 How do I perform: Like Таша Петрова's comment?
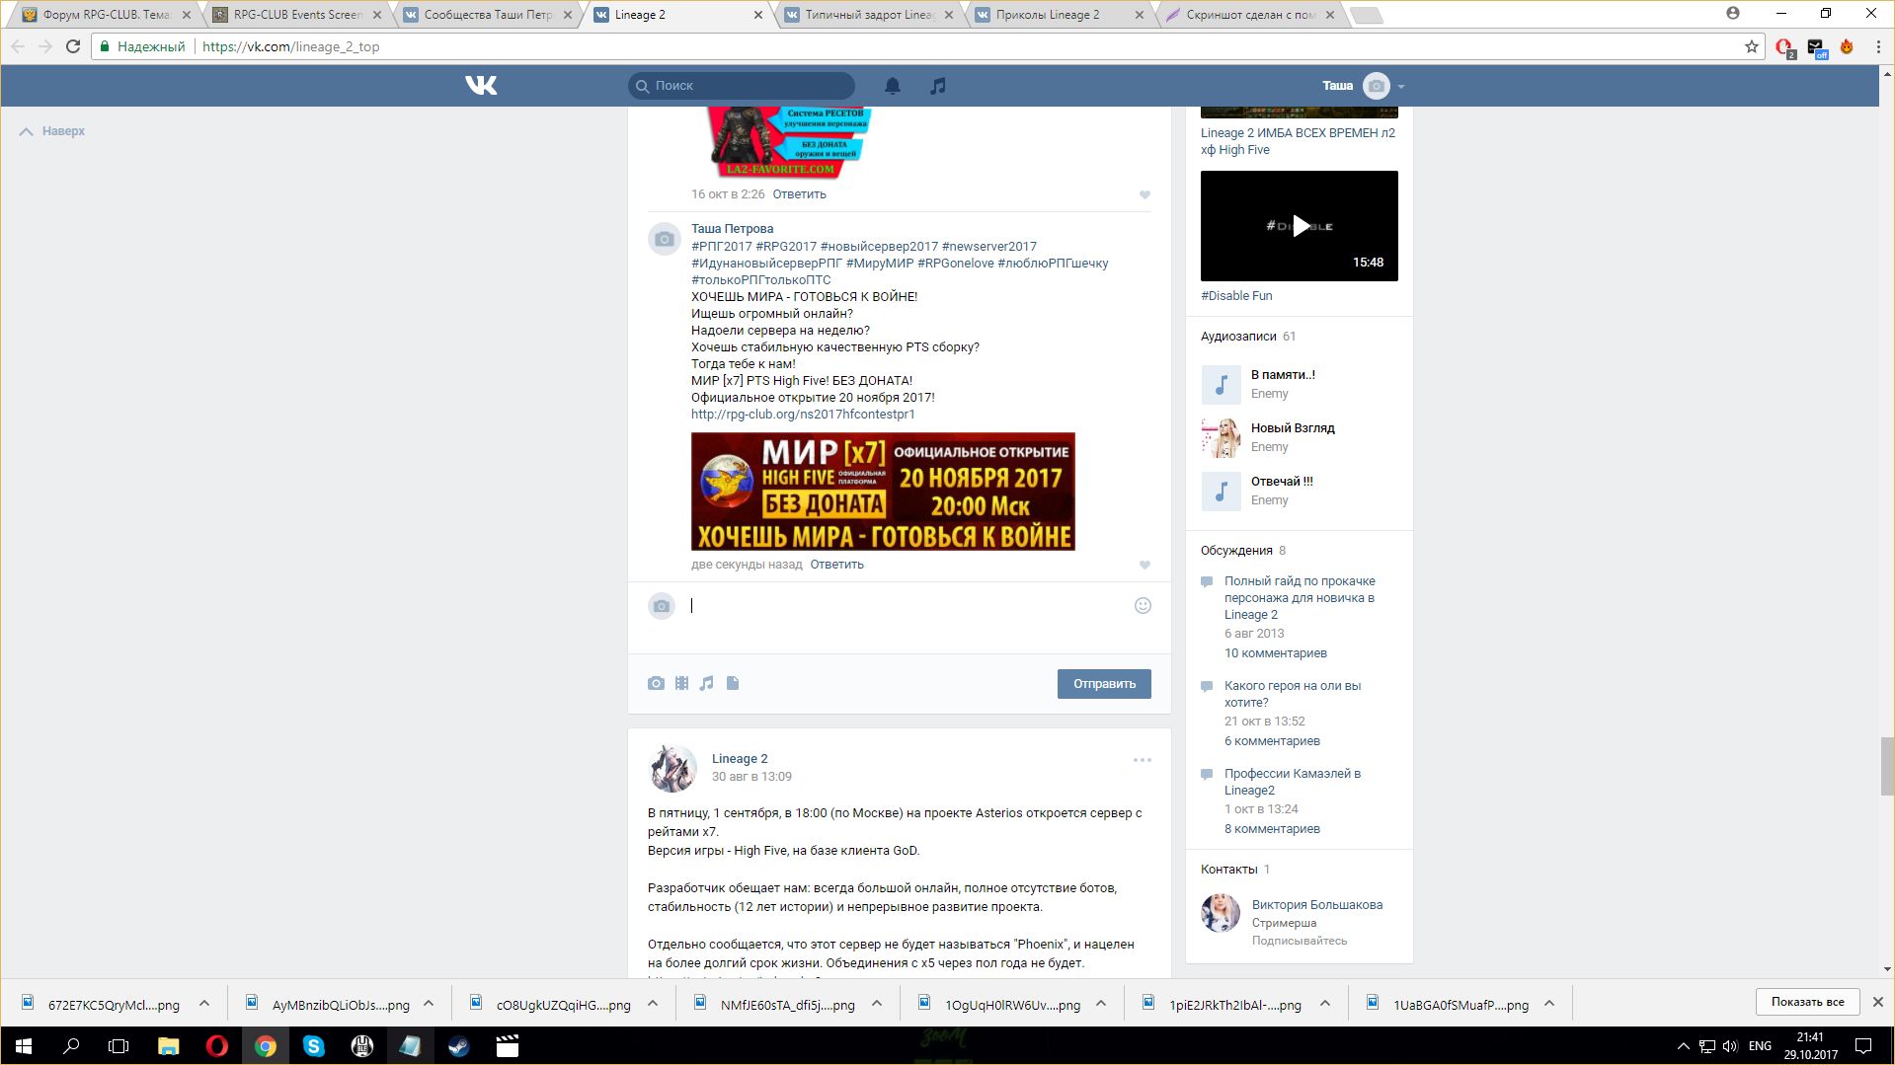1145,566
